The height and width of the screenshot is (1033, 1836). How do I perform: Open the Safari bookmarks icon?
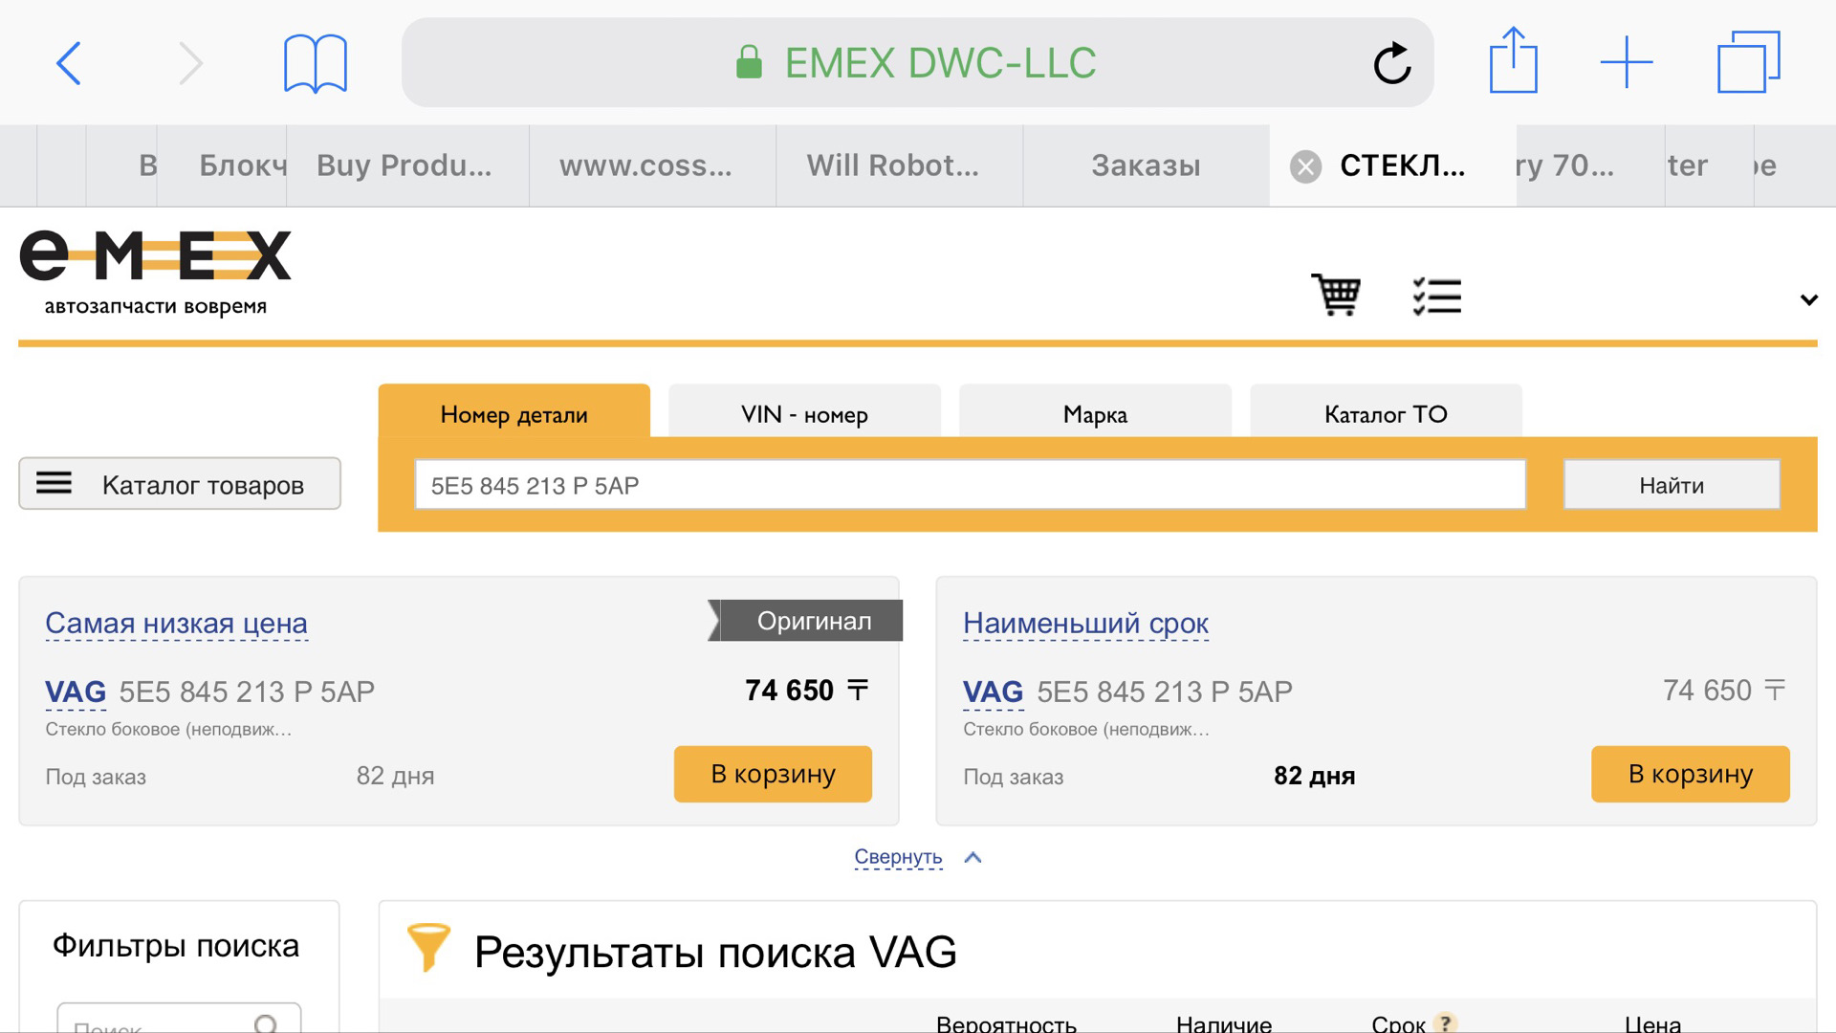pos(315,64)
